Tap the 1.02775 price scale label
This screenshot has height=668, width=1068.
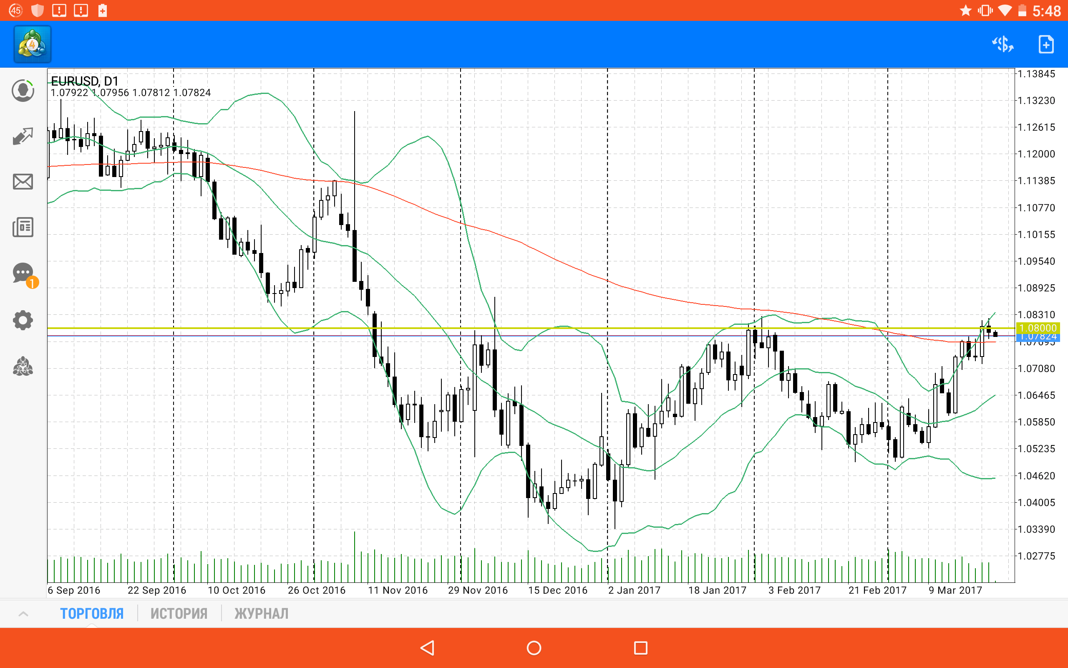pos(1036,556)
